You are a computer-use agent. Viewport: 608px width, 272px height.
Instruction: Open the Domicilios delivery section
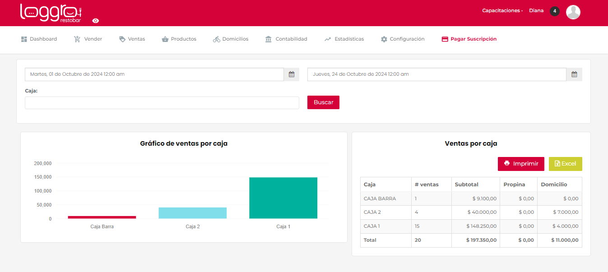231,39
